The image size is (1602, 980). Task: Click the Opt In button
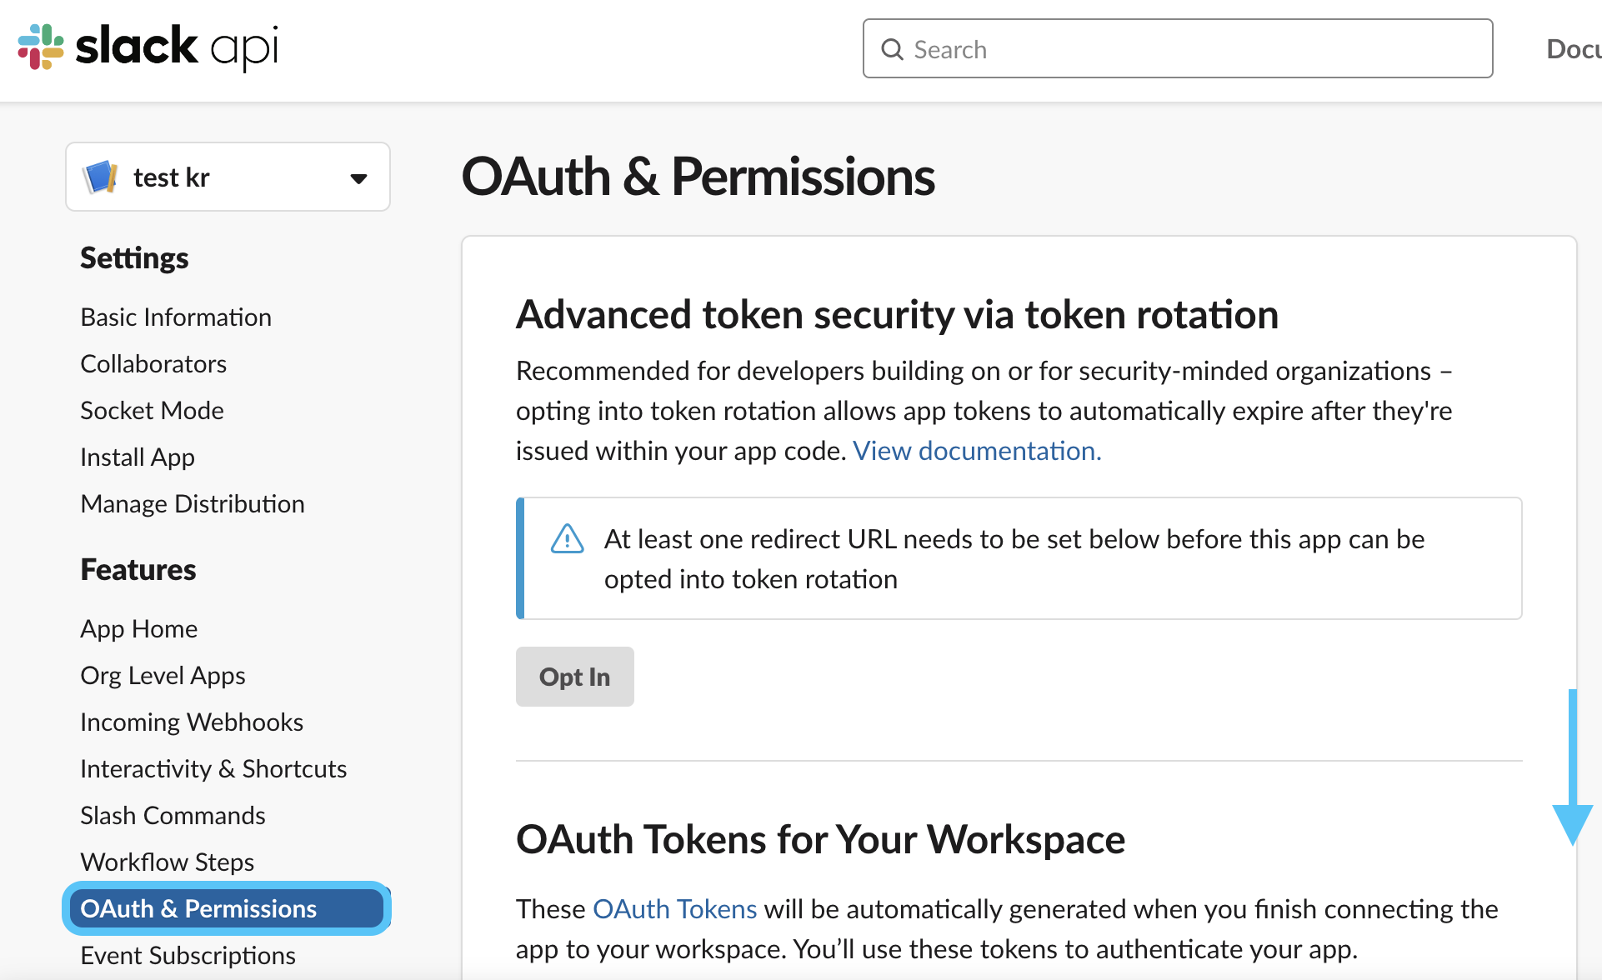574,677
